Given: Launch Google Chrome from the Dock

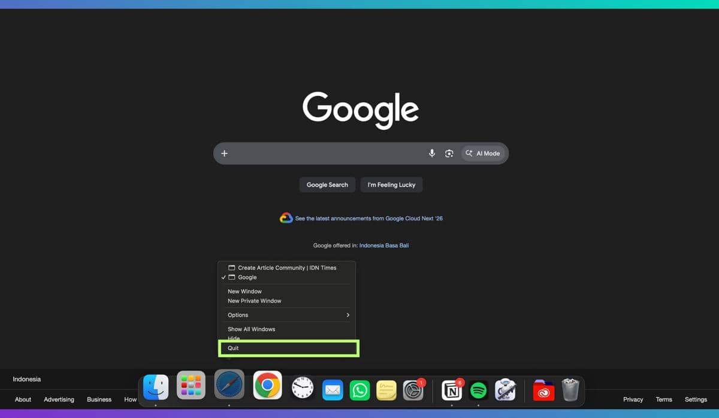Looking at the screenshot, I should coord(267,386).
